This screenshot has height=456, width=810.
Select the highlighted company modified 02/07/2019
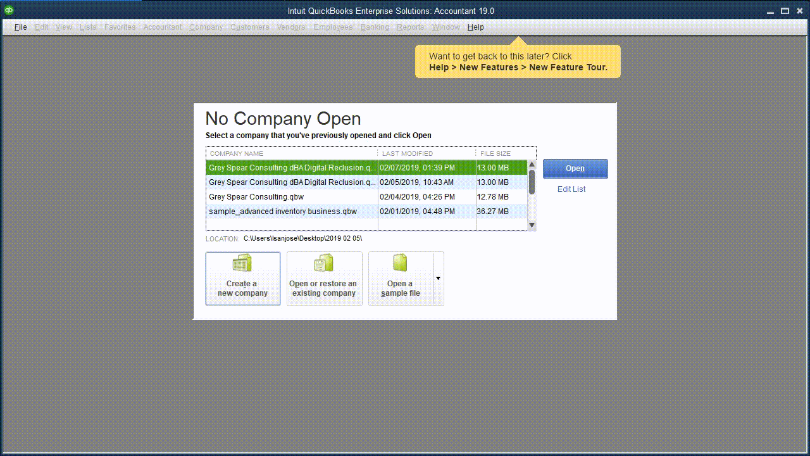click(x=366, y=168)
